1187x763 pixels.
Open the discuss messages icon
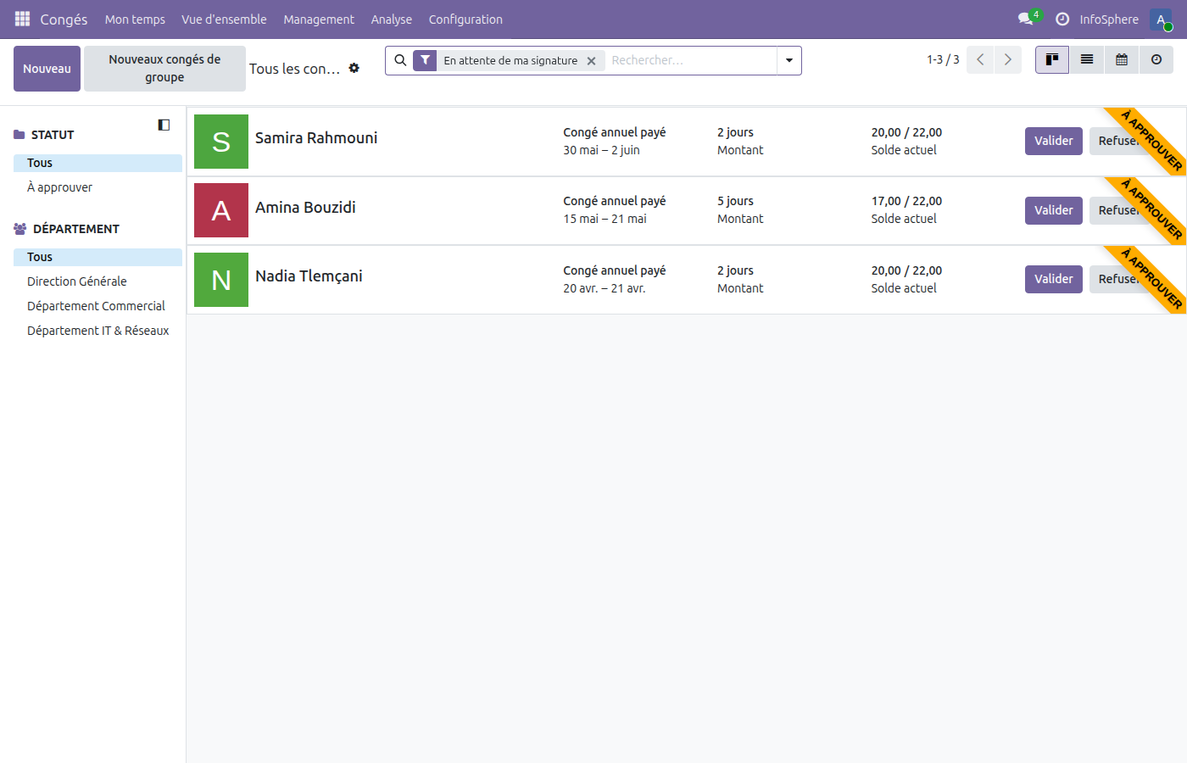1026,19
